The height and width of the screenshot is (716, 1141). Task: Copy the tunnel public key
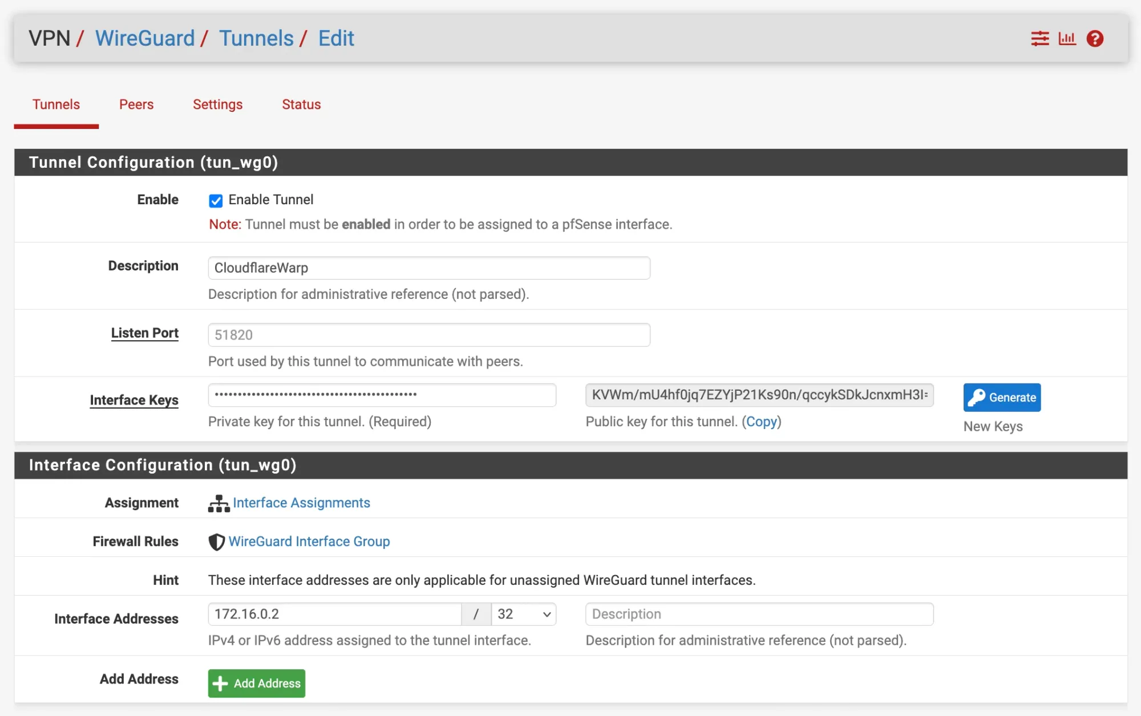pos(762,422)
